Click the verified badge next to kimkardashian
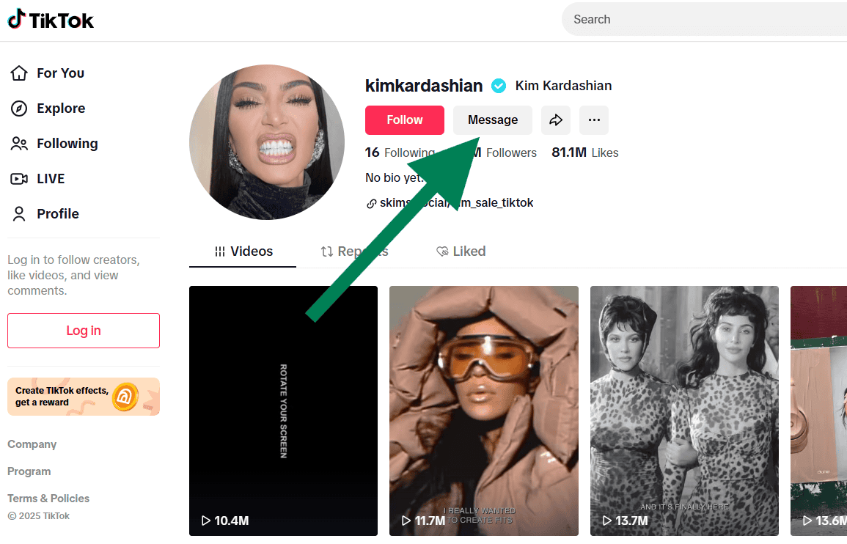The image size is (847, 544). click(499, 86)
